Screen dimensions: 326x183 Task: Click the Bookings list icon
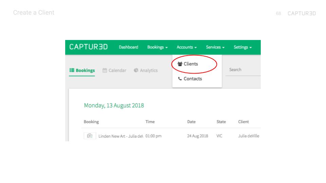pos(72,70)
